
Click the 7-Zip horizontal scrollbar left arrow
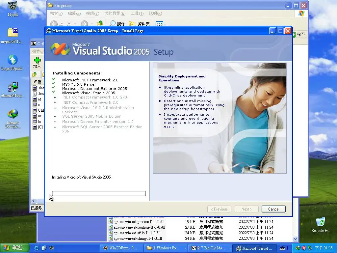33,201
